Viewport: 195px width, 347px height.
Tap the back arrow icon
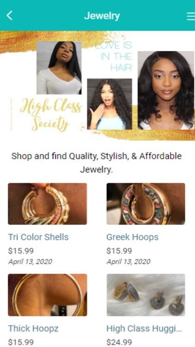tap(9, 16)
